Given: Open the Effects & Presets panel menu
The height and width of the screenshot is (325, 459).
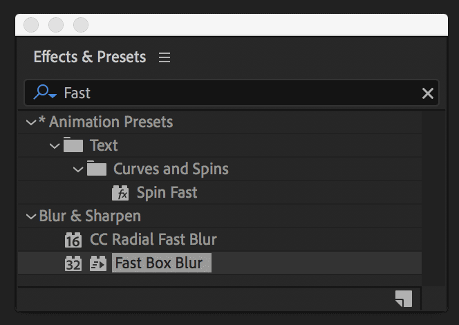Looking at the screenshot, I should [x=165, y=57].
